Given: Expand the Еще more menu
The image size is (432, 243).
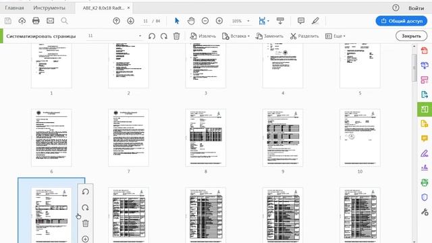Looking at the screenshot, I should click(x=335, y=36).
